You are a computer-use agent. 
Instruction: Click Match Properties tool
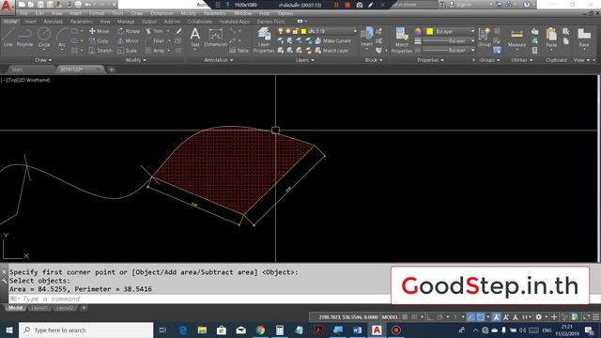402,39
